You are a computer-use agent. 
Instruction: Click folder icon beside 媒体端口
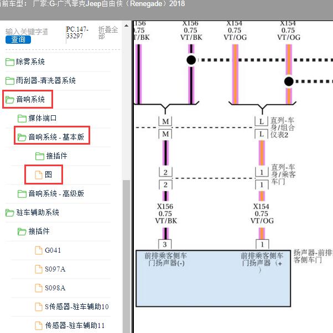pos(22,119)
